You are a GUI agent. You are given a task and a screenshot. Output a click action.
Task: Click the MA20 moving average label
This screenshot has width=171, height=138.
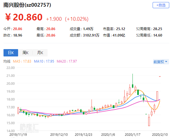pos(67,61)
